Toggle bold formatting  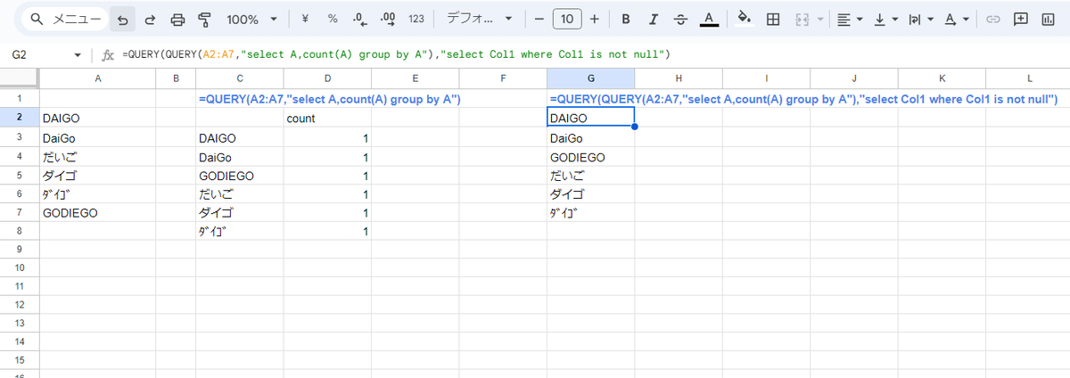point(626,19)
